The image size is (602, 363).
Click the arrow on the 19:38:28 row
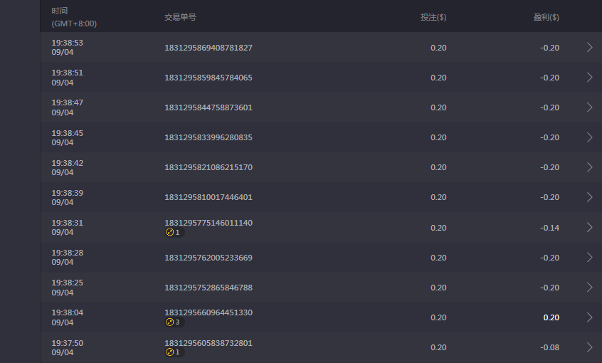coord(589,258)
